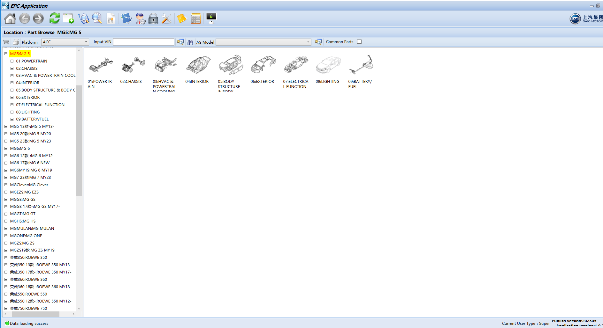Screen dimensions: 603x328
Task: Collapse the MG5:MG 5 tree node
Action: [x=6, y=54]
